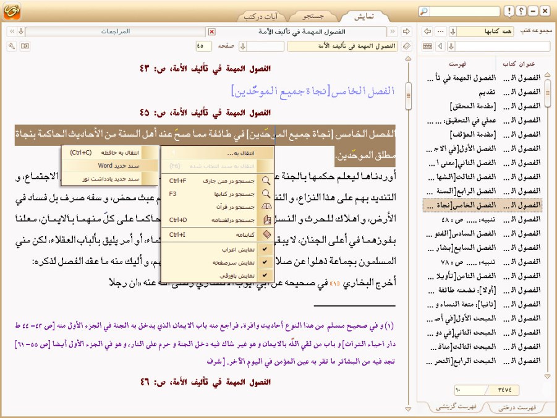The image size is (557, 418).
Task: Click the side-by-side view icon near the wrench
Action: point(25,46)
